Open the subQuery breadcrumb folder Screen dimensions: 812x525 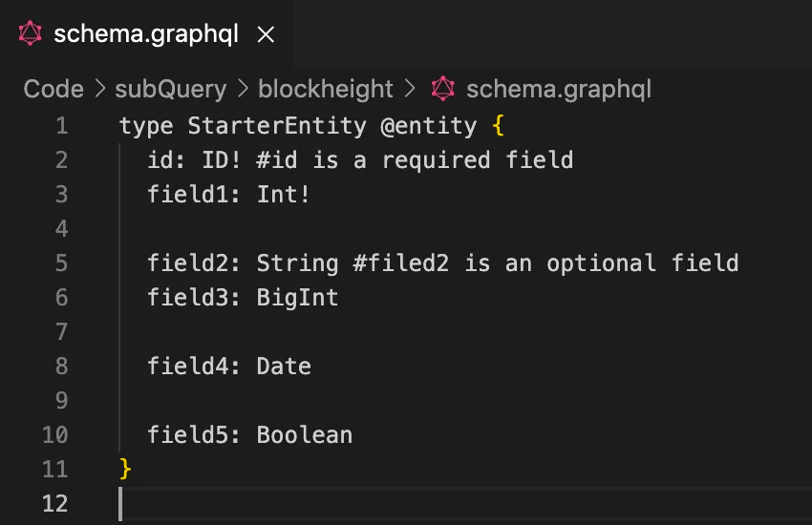(x=171, y=90)
